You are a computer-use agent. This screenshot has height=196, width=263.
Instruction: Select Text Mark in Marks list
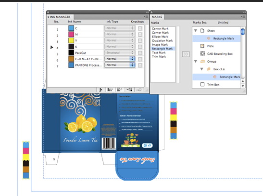coord(159,52)
